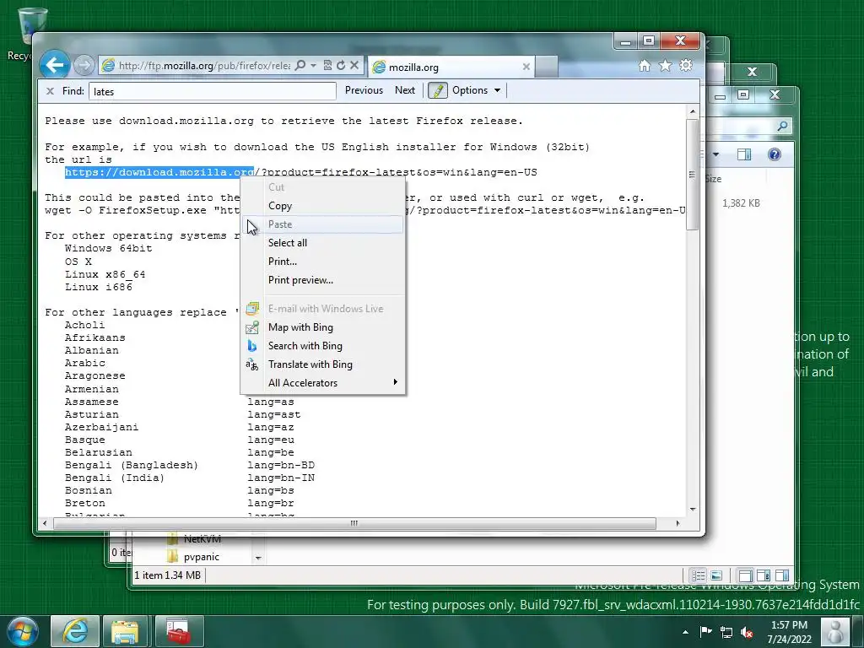The height and width of the screenshot is (648, 864).
Task: Click the horizontal scrollbar thumb
Action: tap(354, 523)
